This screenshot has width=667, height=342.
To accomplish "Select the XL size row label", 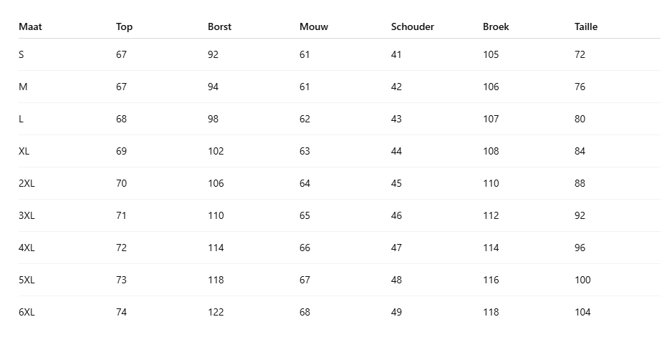I will pos(24,151).
